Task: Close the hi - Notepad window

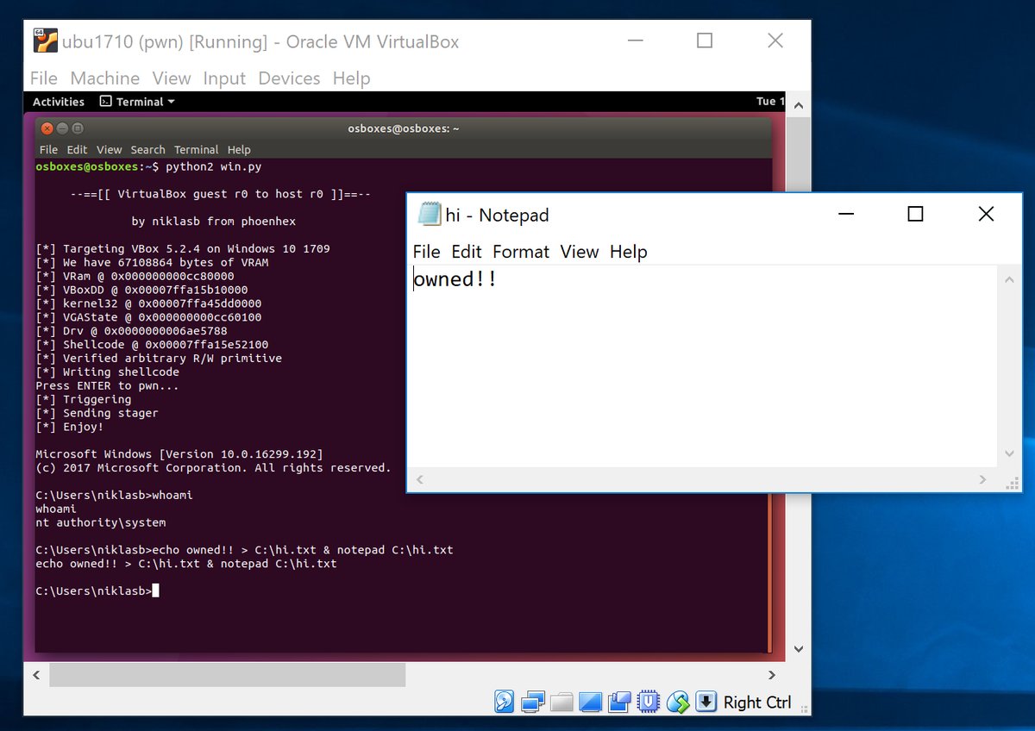Action: click(986, 214)
